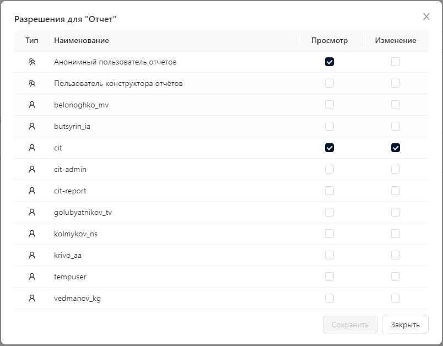This screenshot has height=346, width=443.
Task: Grant Изменение permission to cit-report
Action: click(x=396, y=191)
